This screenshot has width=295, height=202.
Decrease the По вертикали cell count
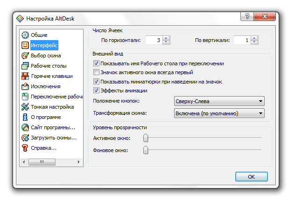coord(254,42)
